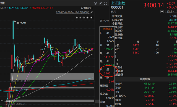Click the 12/27 date in floating panel
This screenshot has height=107, width=177.
click(x=110, y=41)
